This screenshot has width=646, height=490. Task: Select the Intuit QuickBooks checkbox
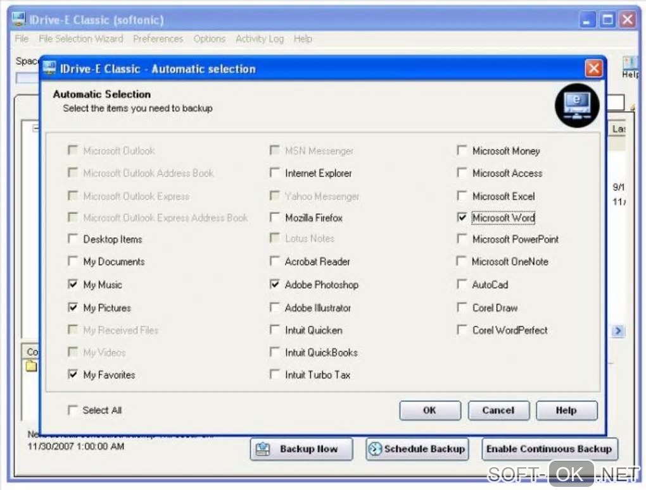tap(274, 352)
